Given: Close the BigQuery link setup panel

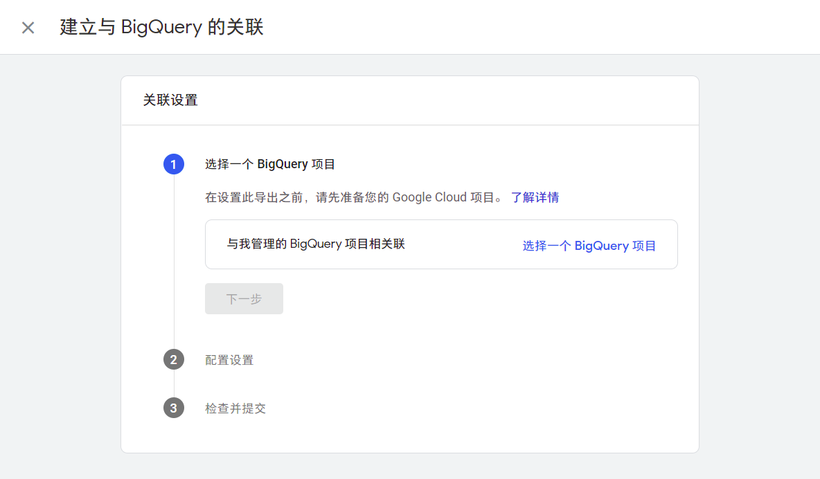Looking at the screenshot, I should point(28,28).
